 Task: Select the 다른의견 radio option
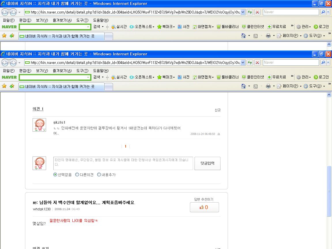[77, 175]
